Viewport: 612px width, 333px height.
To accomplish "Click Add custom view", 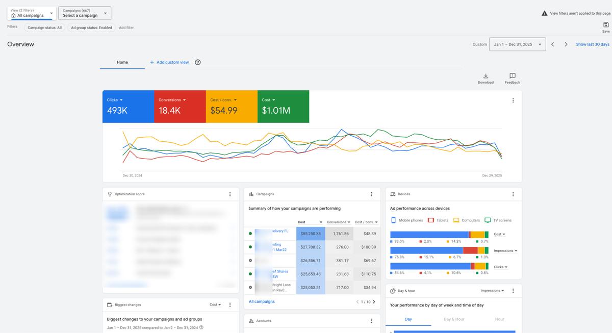I will 169,62.
